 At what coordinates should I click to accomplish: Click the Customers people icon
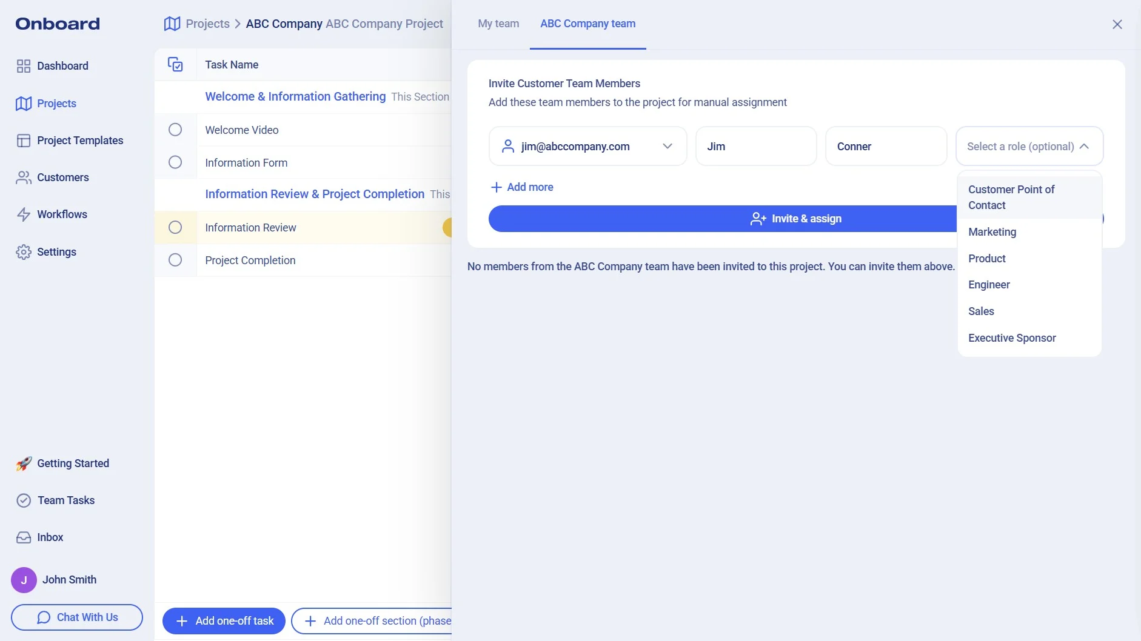[24, 178]
